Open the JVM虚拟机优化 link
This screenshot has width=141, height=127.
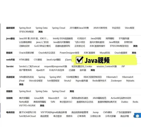coord(26,77)
